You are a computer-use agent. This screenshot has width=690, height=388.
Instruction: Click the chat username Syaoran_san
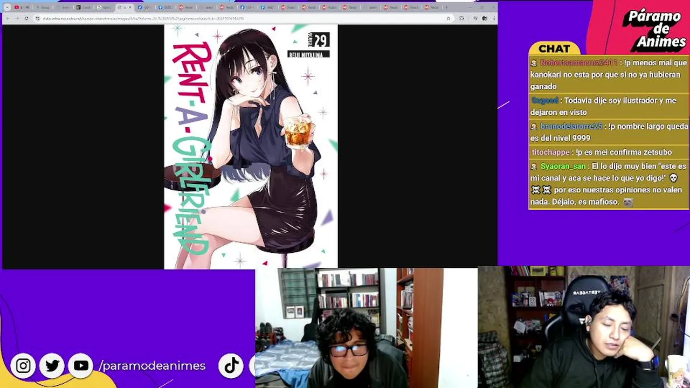563,167
